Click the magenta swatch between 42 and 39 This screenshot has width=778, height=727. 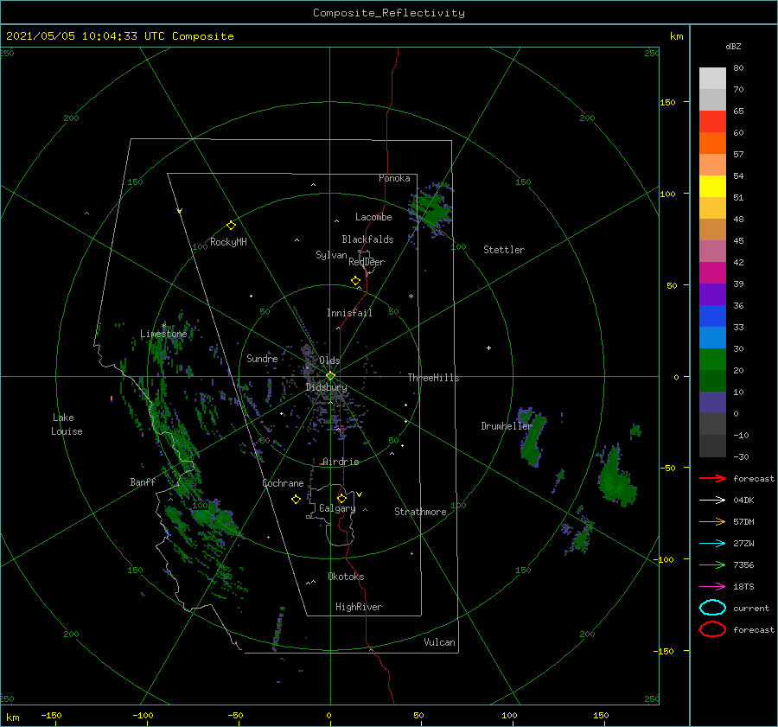(x=712, y=273)
